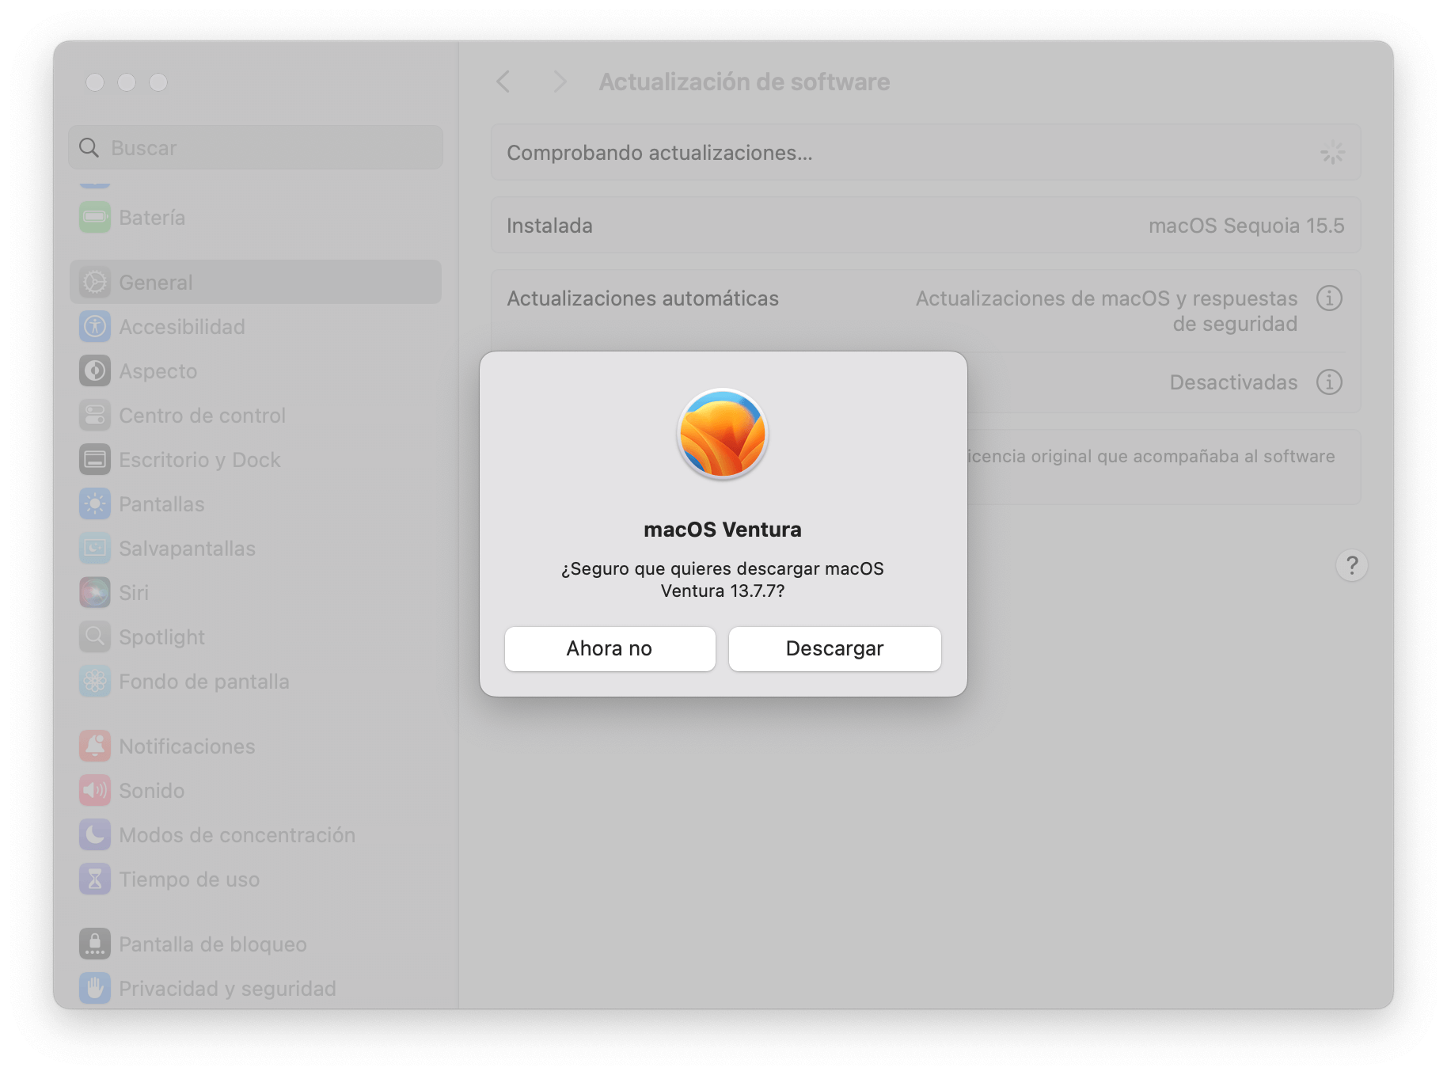Screen dimensions: 1447x1075
Task: Open the Batería icon in sidebar
Action: coord(95,217)
